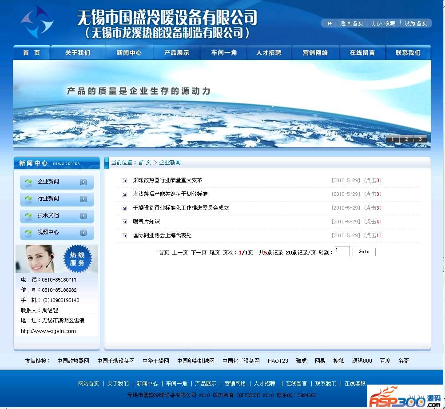
Task: Open the http://www.wxgsln.com link
Action: click(x=48, y=331)
